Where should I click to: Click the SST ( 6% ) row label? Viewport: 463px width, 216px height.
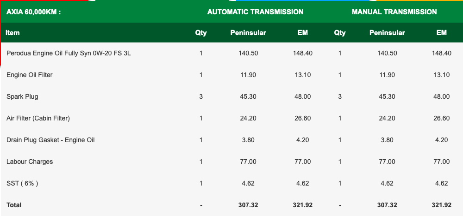point(22,183)
